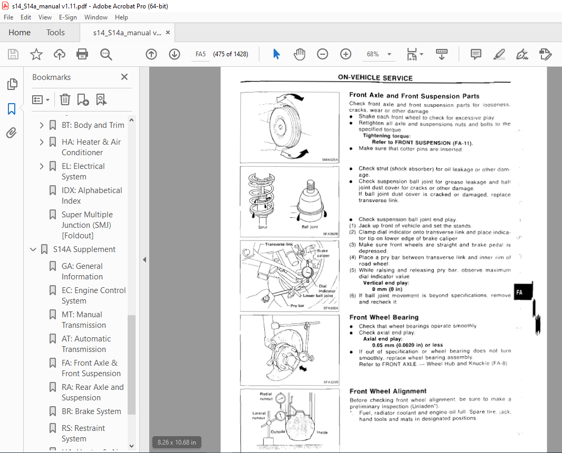Go to previous page arrow
This screenshot has height=453, width=562.
coord(151,54)
